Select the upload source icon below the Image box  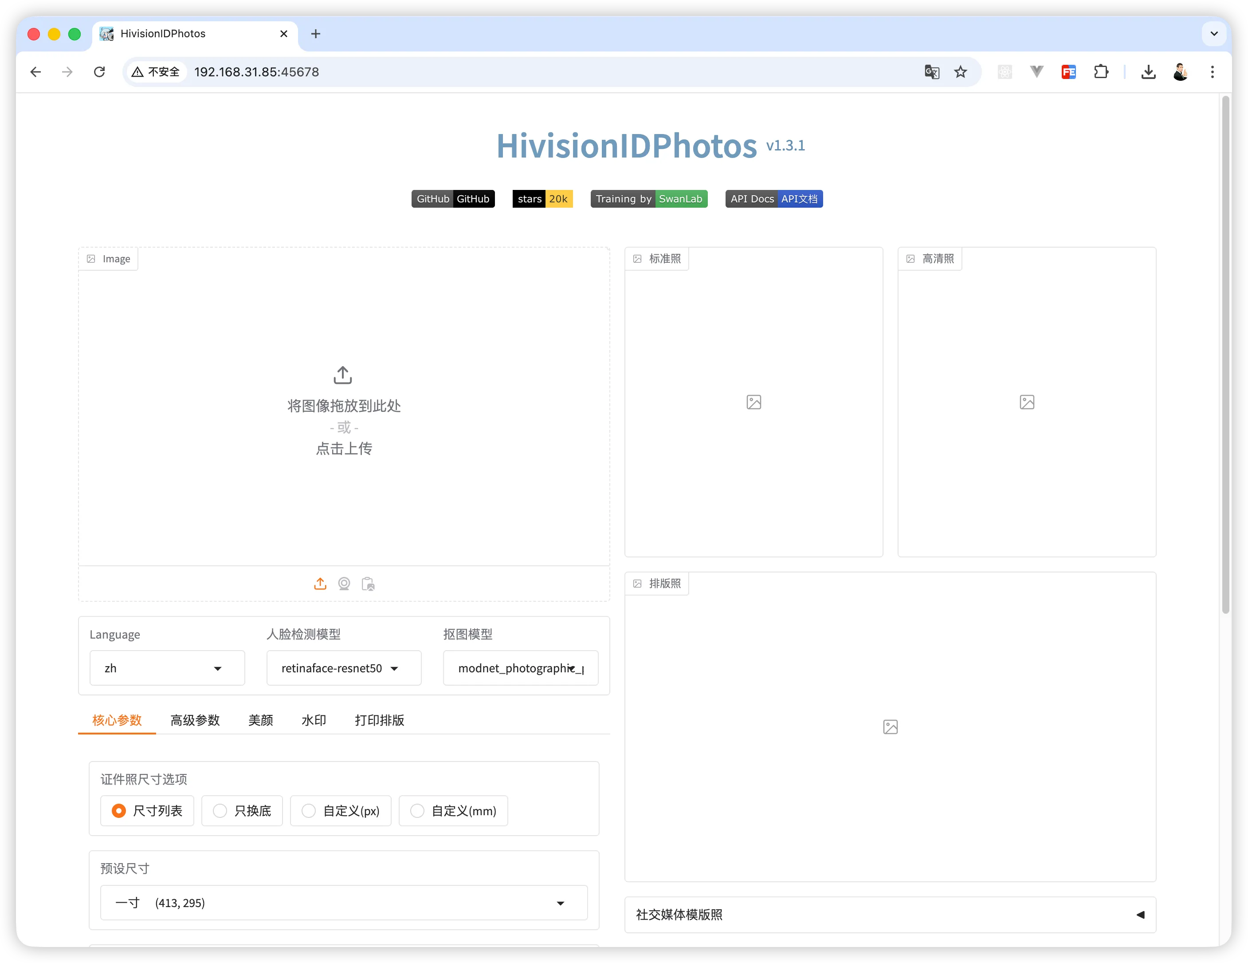320,583
